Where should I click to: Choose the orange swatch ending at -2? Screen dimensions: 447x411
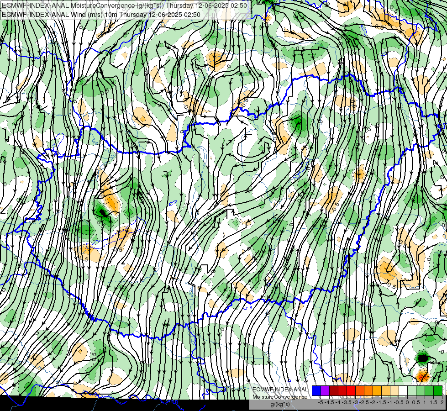pyautogui.click(x=368, y=391)
